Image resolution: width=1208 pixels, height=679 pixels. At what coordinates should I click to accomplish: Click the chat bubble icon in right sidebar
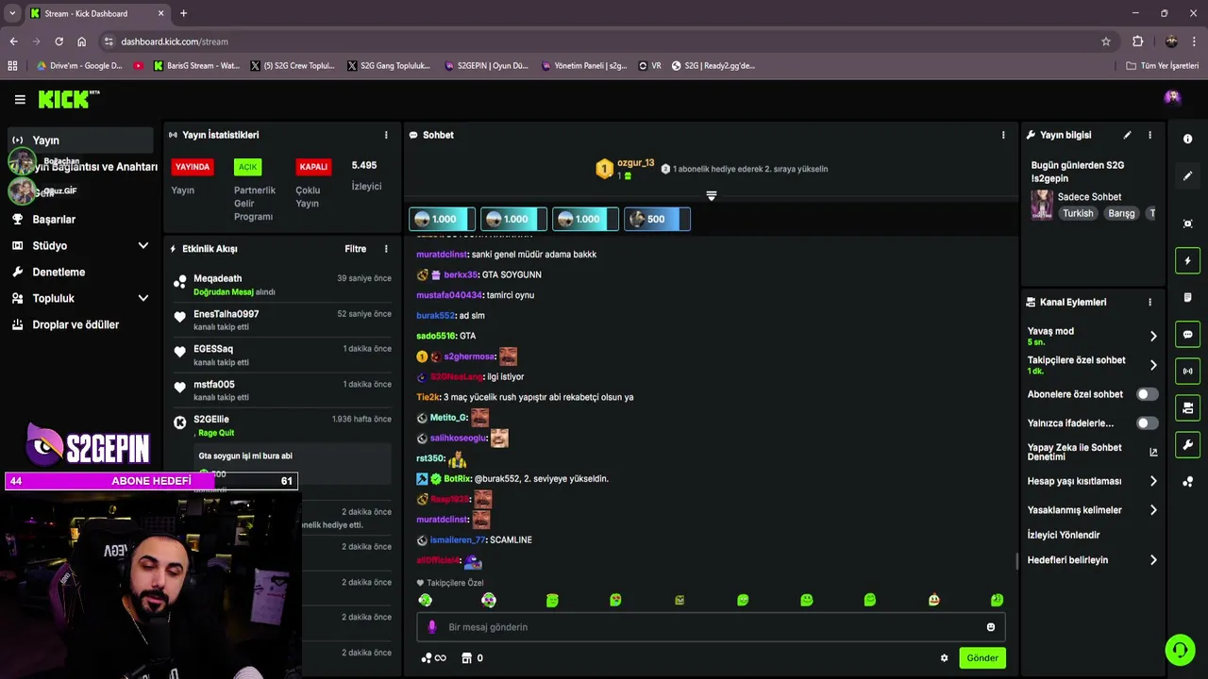(1187, 335)
